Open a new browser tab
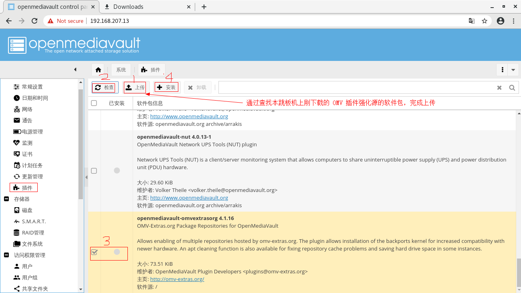The height and width of the screenshot is (293, 521). (x=204, y=7)
